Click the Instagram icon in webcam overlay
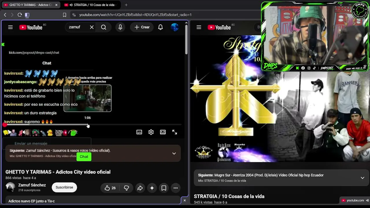The height and width of the screenshot is (208, 370). [309, 68]
